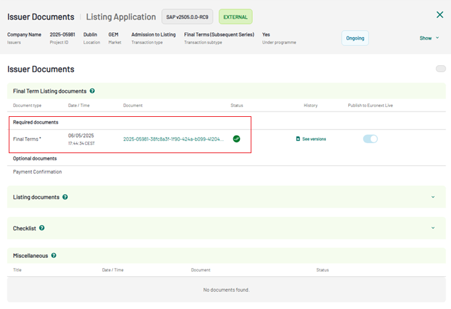Click the Company Name issuer field
The image size is (451, 309).
(x=24, y=34)
